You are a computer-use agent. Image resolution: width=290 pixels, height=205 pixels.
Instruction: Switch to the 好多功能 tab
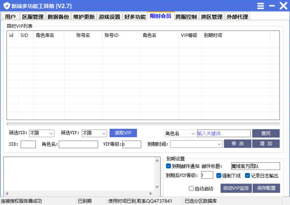pos(135,17)
